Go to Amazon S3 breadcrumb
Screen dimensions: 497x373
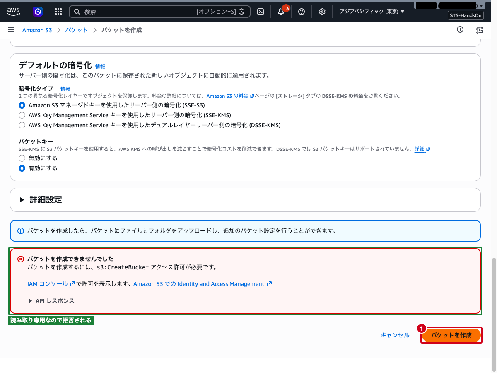tap(37, 30)
